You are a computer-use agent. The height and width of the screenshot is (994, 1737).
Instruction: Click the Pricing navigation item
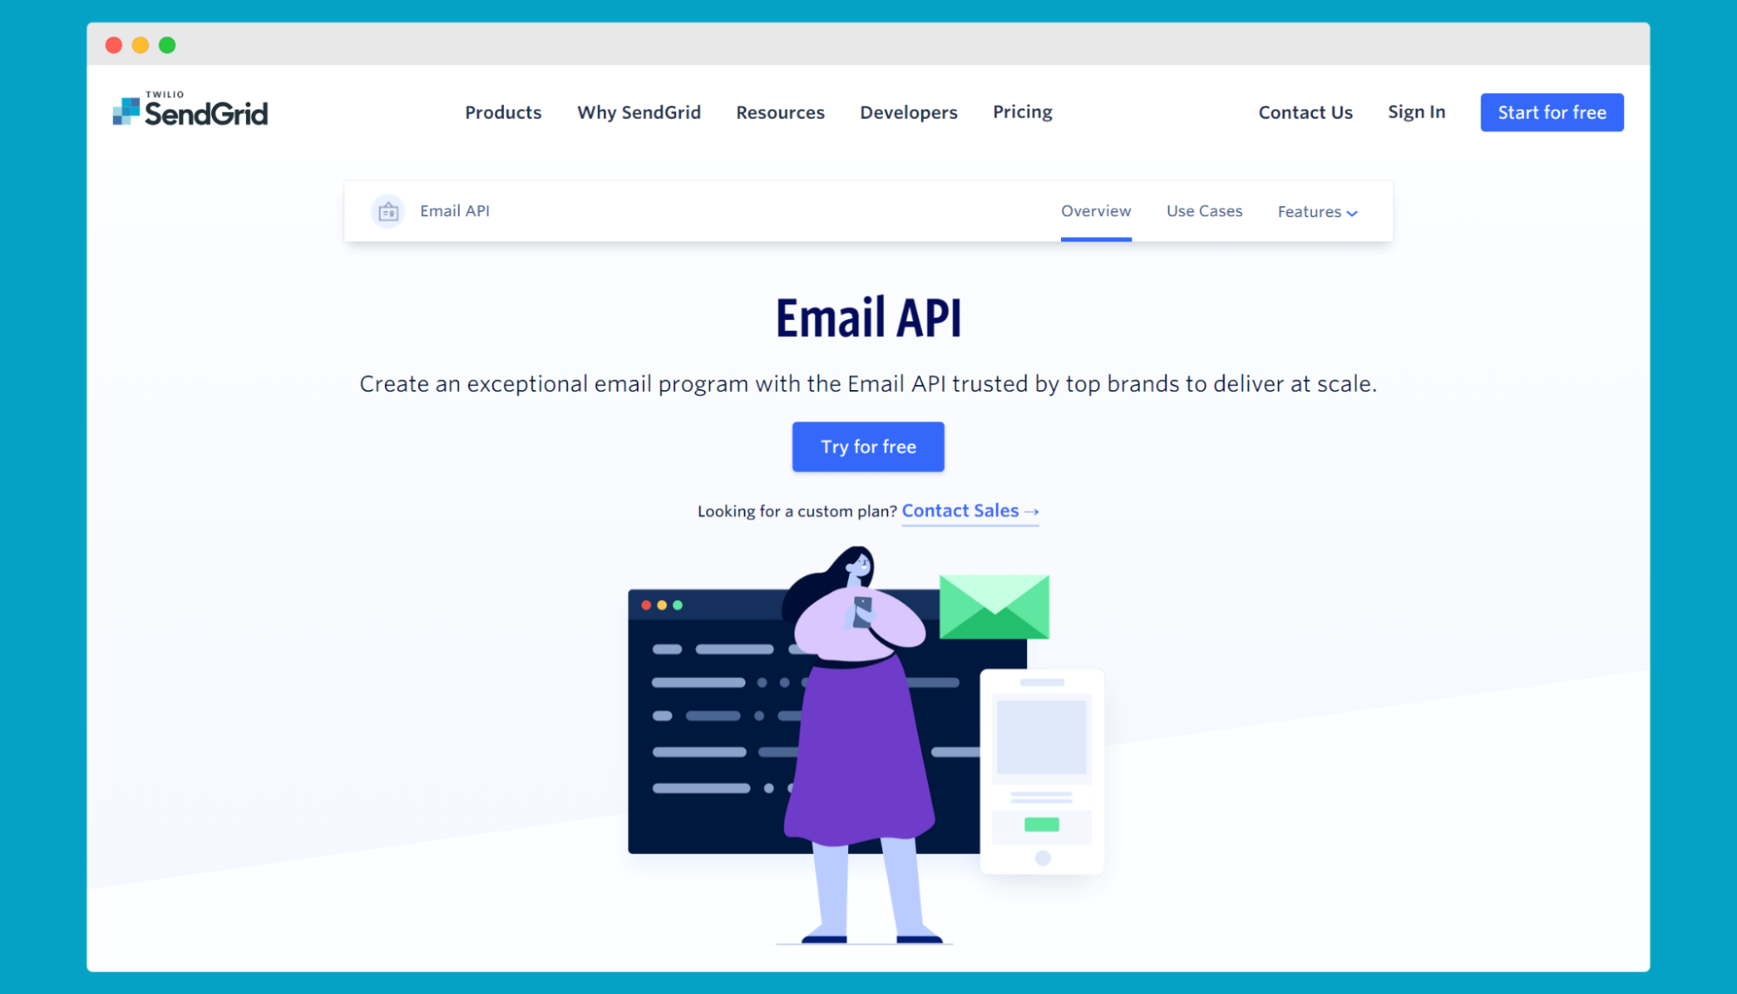click(1021, 112)
